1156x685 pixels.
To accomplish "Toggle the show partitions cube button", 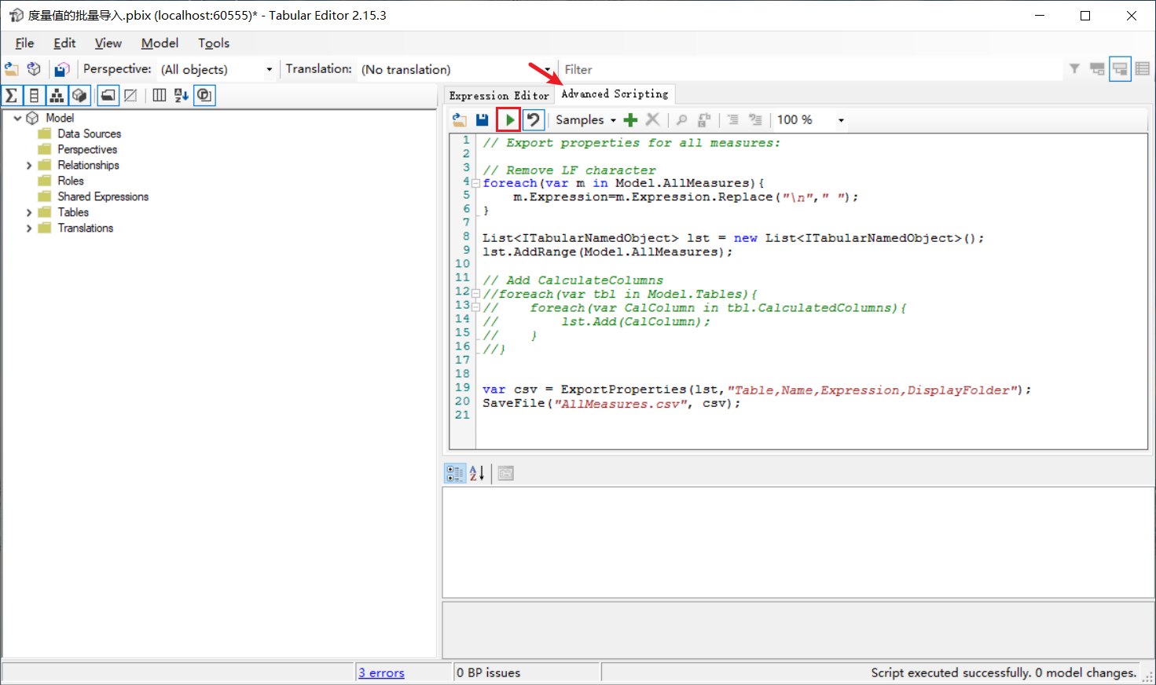I will click(79, 96).
